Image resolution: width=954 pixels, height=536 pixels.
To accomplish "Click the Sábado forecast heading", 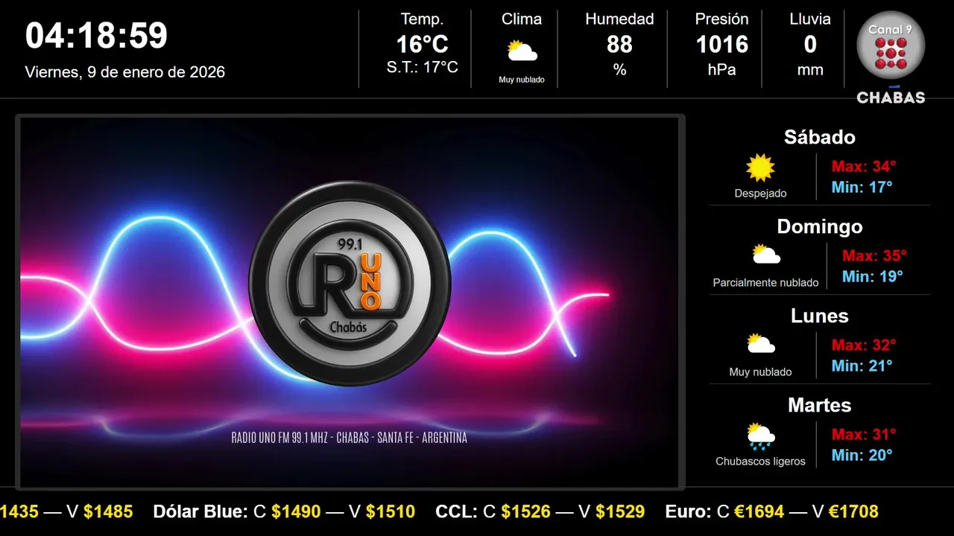I will 820,137.
